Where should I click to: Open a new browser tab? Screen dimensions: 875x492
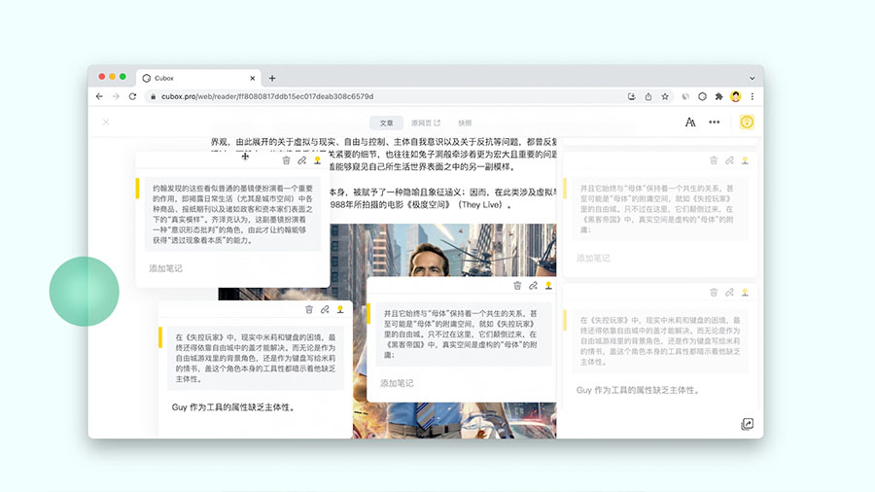tap(272, 78)
